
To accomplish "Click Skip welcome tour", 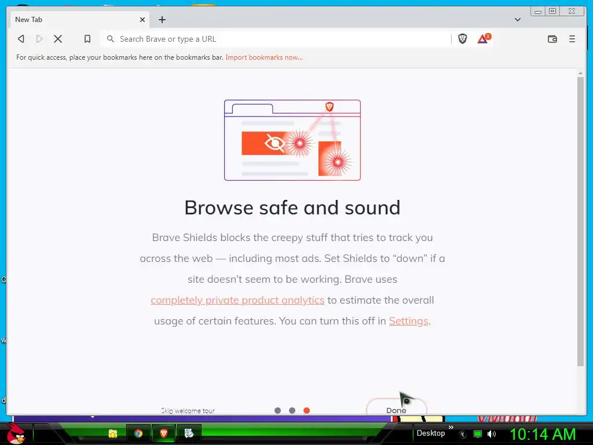I will click(x=188, y=411).
